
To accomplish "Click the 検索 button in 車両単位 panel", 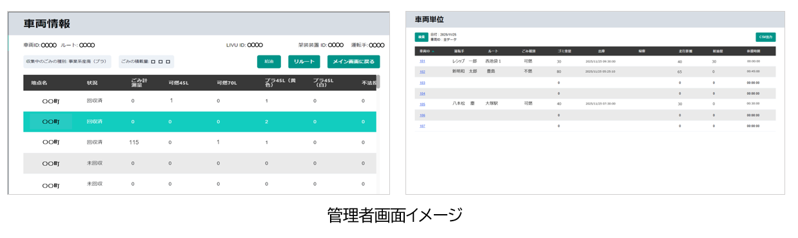I will pos(421,37).
